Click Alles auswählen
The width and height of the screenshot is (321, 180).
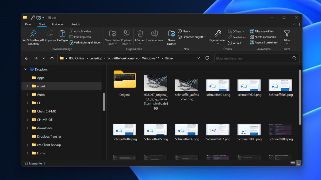262,31
